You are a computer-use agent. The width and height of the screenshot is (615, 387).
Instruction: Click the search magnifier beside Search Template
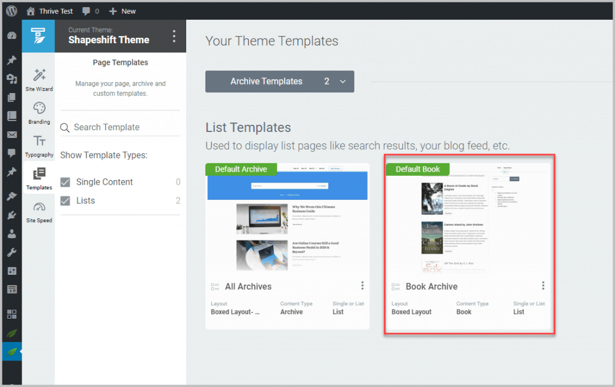click(x=64, y=127)
